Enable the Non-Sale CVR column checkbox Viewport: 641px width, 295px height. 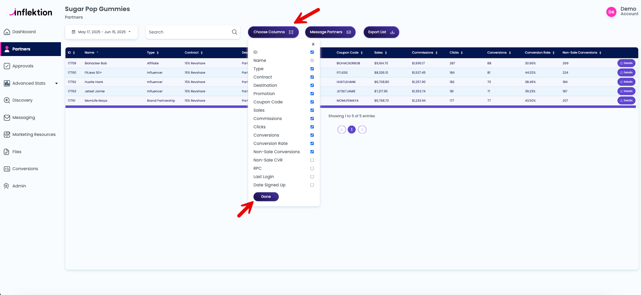(312, 160)
